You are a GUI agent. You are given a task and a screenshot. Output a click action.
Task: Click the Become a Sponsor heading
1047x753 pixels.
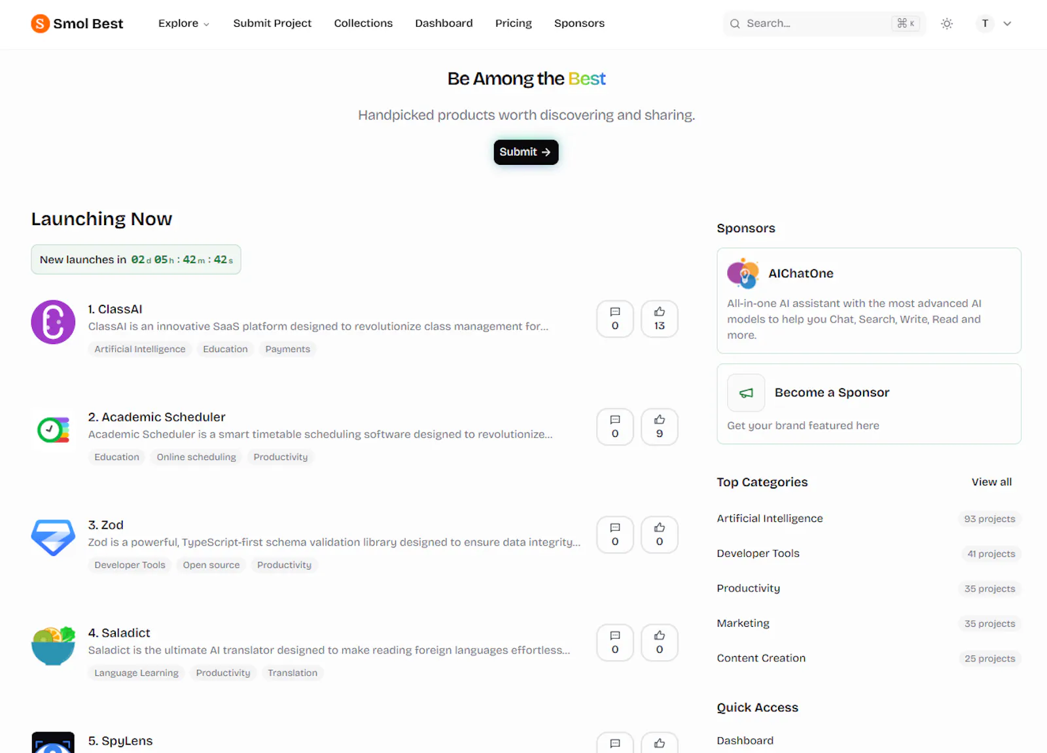tap(832, 393)
